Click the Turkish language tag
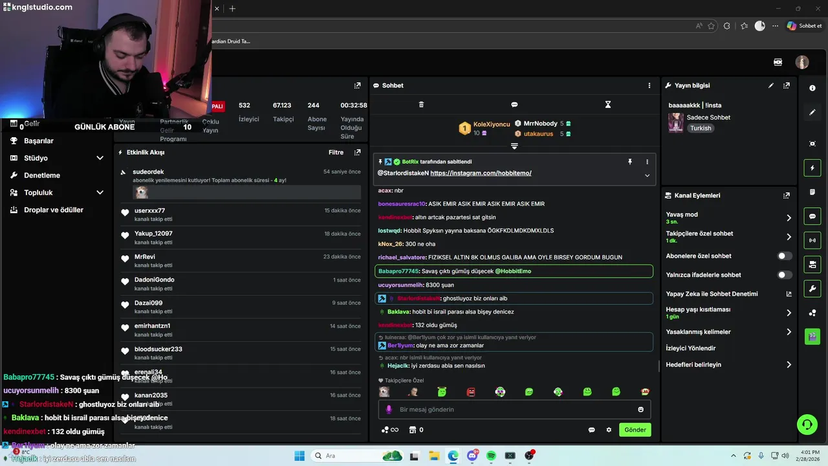The width and height of the screenshot is (828, 466). (701, 128)
